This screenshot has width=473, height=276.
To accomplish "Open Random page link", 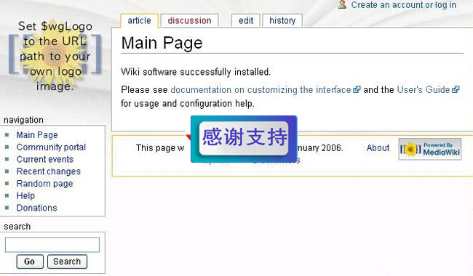I will 44,184.
